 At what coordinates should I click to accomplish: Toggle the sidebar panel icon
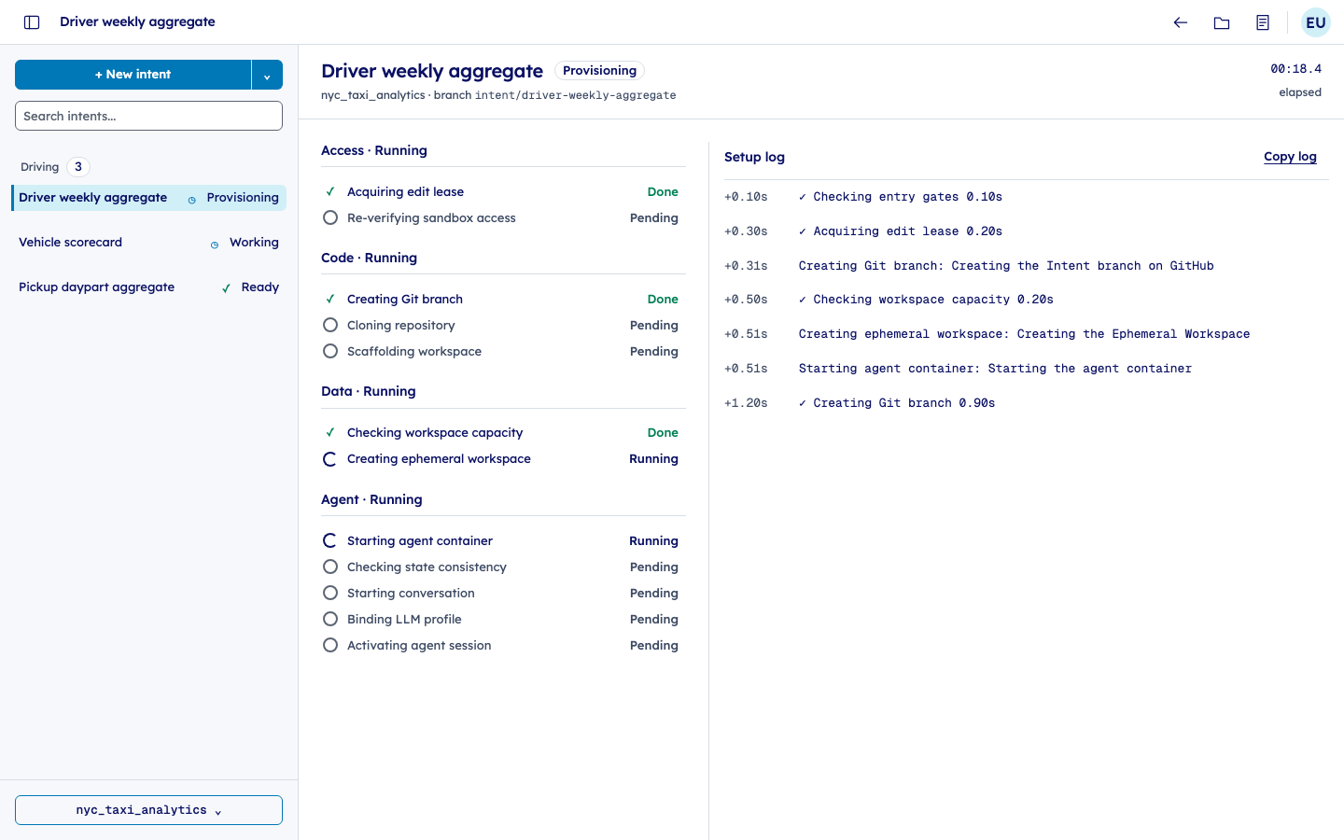point(32,22)
